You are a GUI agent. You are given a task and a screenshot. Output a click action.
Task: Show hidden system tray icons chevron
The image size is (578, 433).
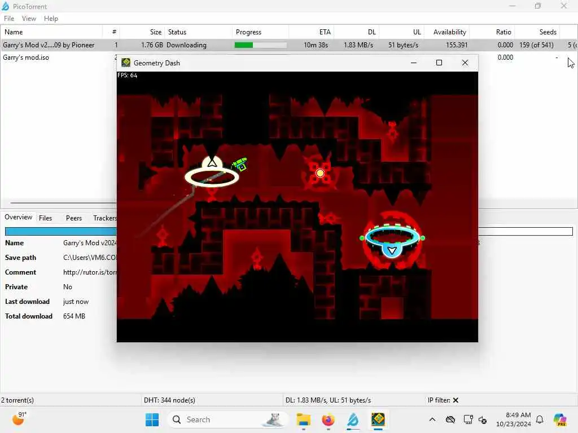pos(432,419)
